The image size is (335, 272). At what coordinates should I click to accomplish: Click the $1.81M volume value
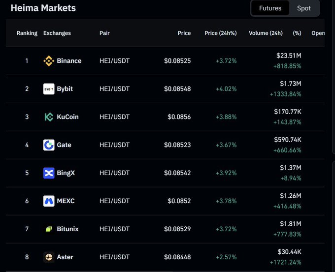pyautogui.click(x=291, y=224)
